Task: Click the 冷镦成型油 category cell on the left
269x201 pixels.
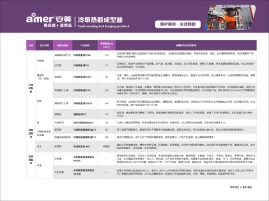Action: point(31,88)
